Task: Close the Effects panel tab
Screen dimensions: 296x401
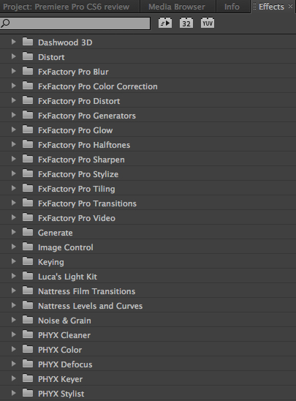Action: click(x=290, y=7)
